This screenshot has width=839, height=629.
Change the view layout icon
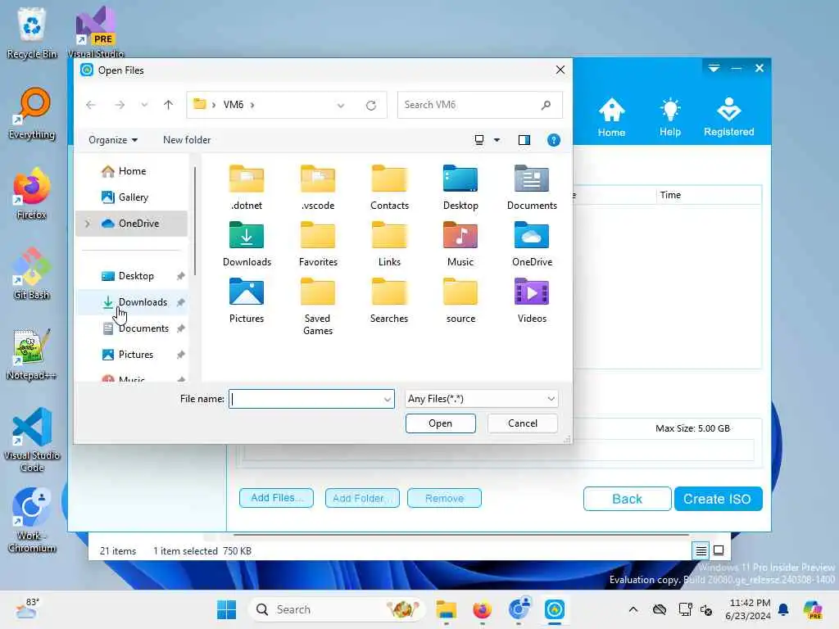[x=479, y=140]
